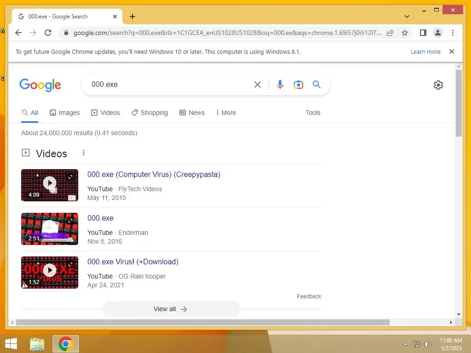This screenshot has height=353, width=471.
Task: Open the Enderman 000.exe video link
Action: [x=100, y=218]
